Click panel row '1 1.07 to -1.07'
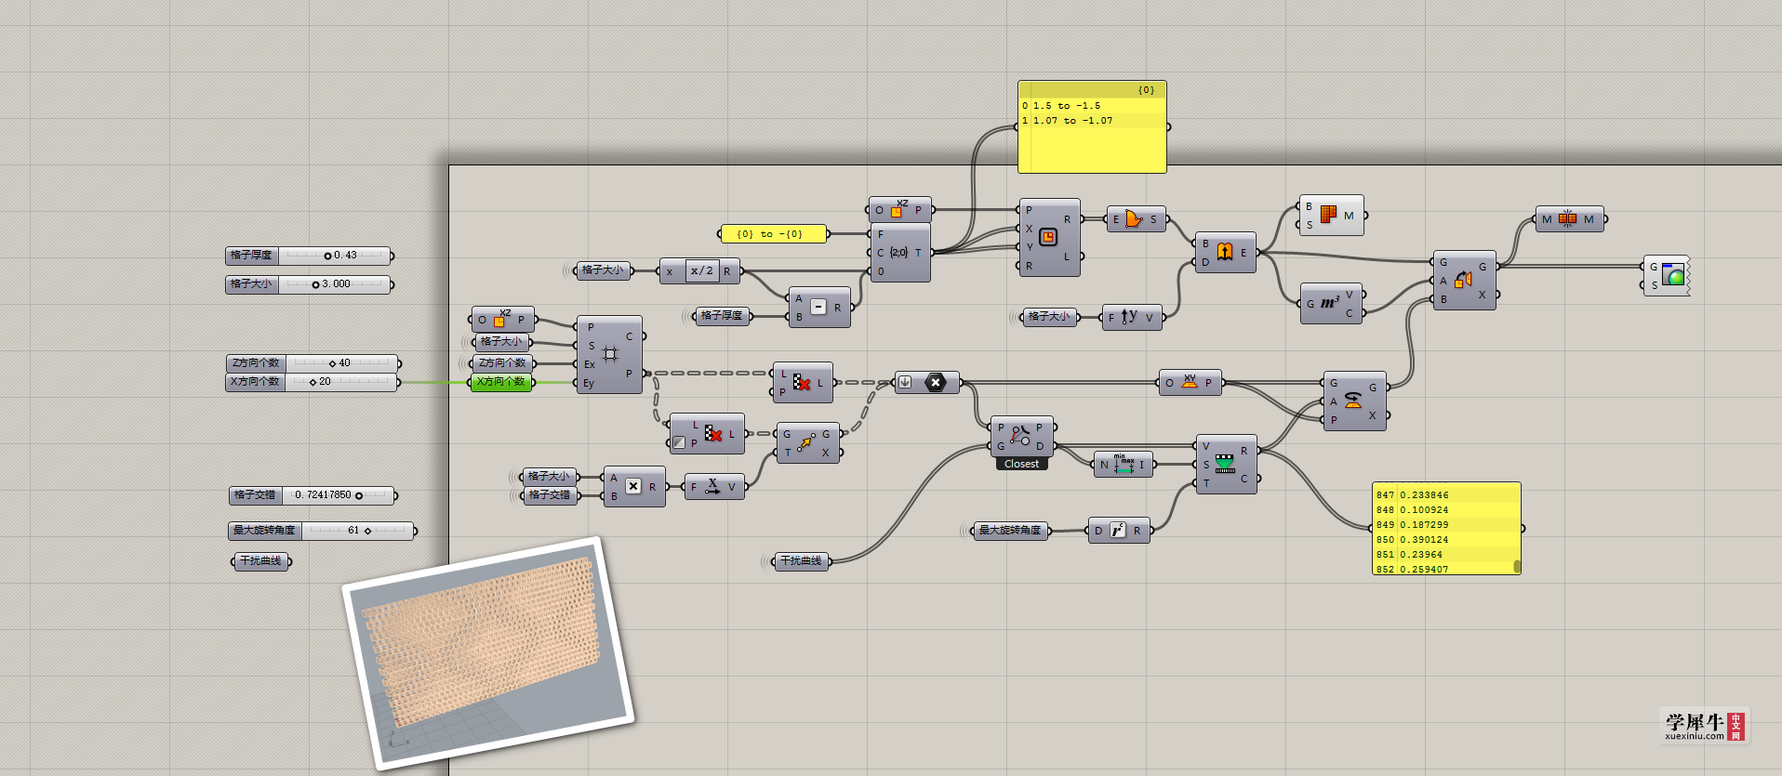The image size is (1782, 776). (1092, 121)
